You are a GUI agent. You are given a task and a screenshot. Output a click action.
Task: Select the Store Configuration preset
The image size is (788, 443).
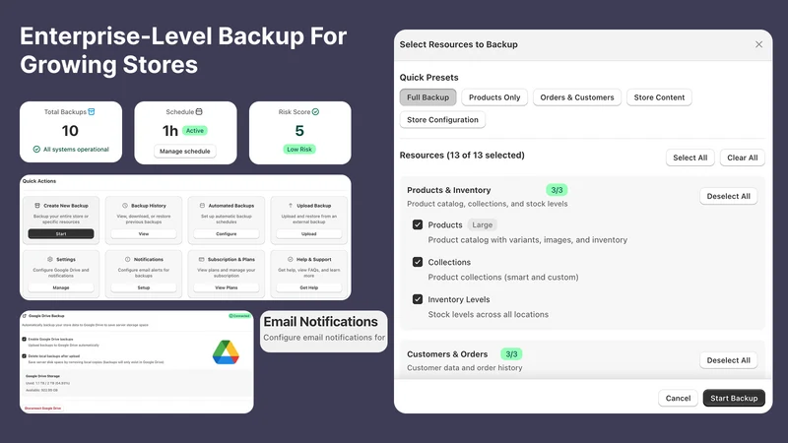click(442, 119)
